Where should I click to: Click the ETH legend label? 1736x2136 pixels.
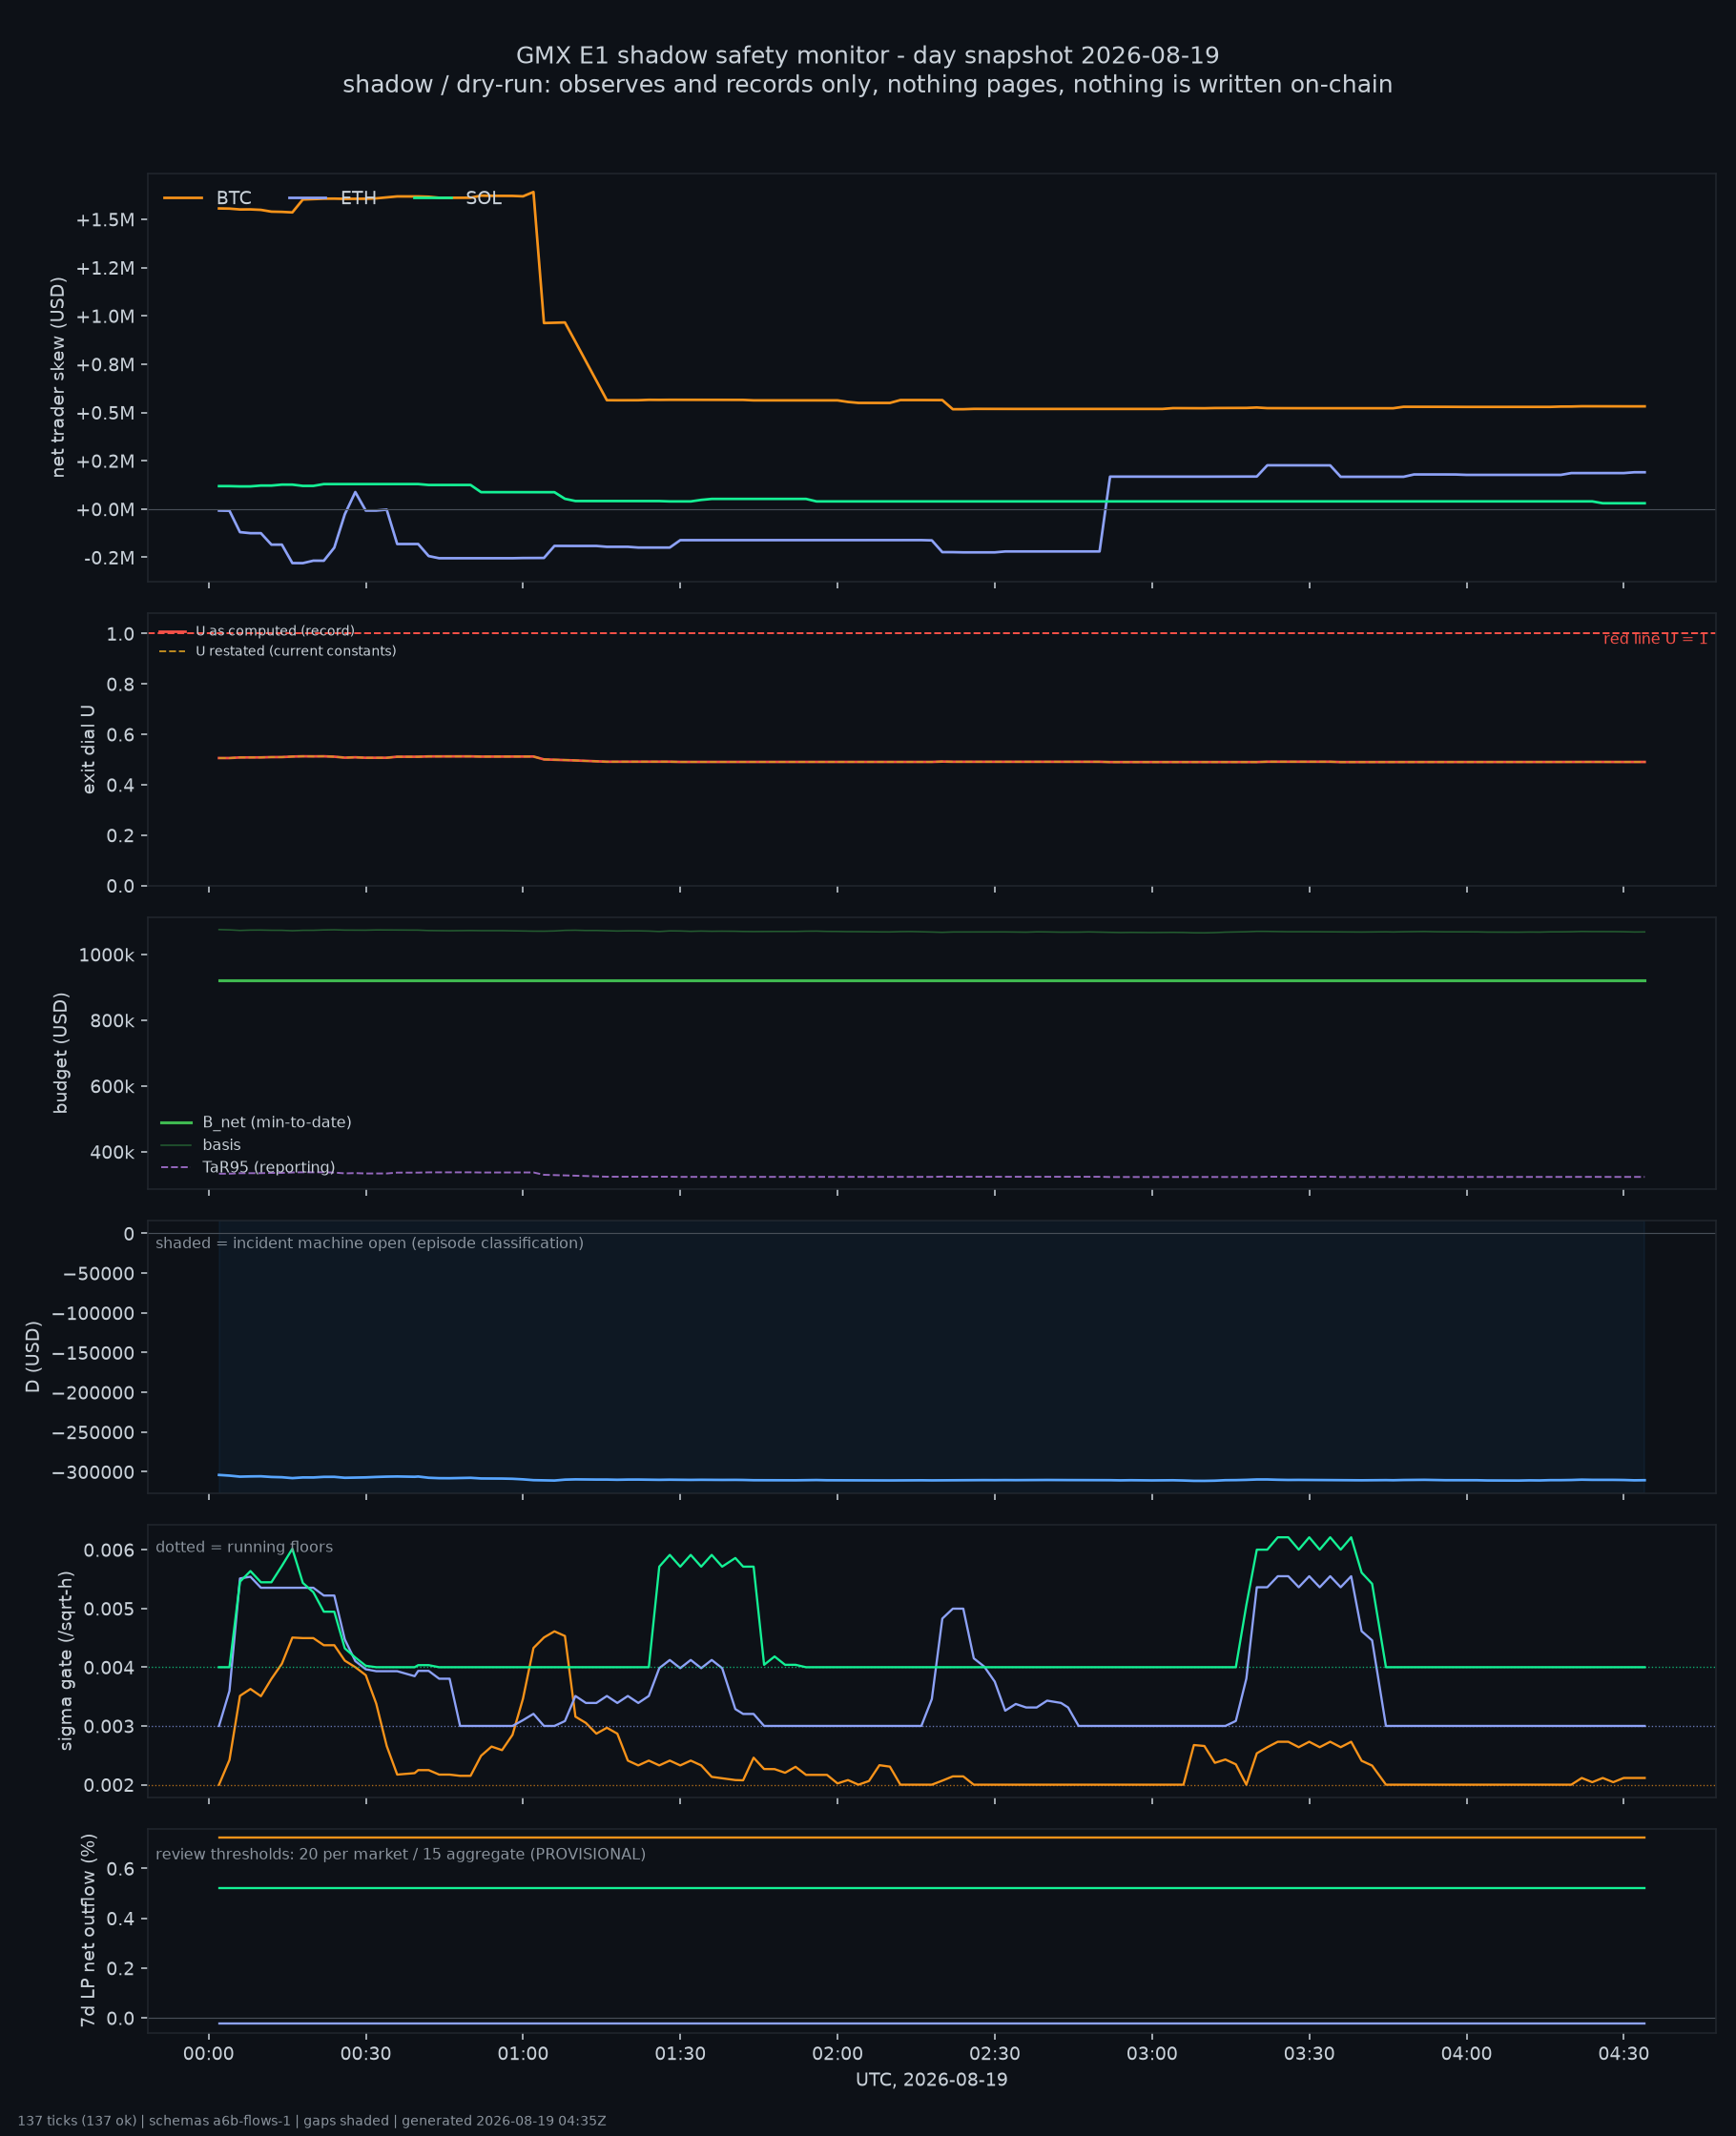(x=358, y=198)
